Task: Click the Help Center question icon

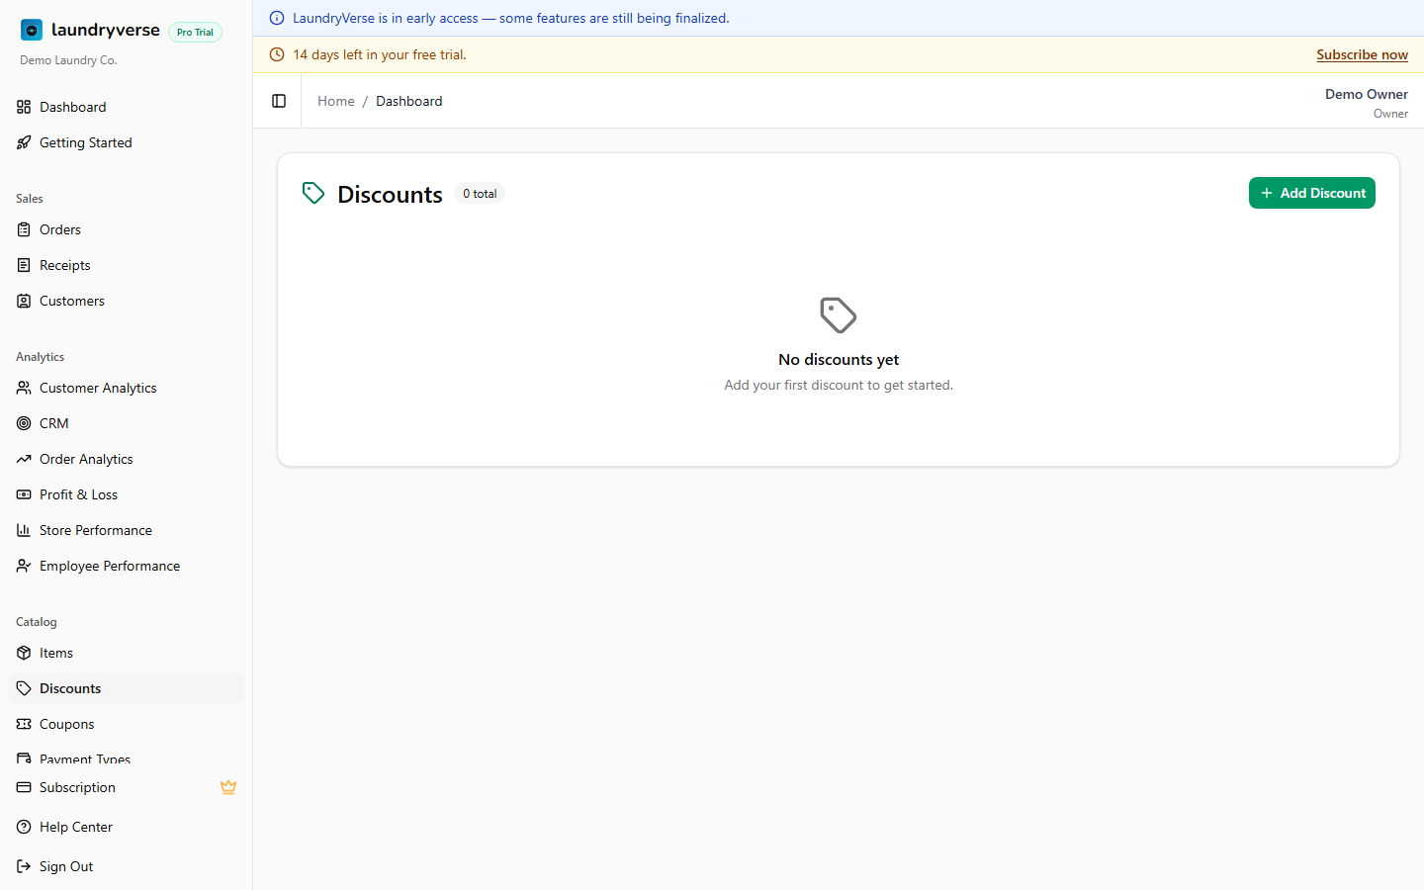Action: point(24,827)
